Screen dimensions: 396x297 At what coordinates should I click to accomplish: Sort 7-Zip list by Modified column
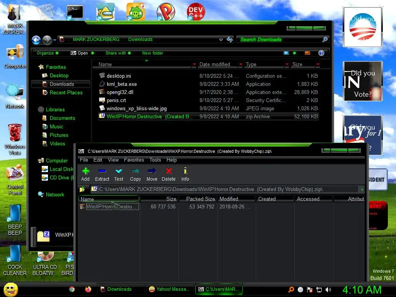coord(236,199)
